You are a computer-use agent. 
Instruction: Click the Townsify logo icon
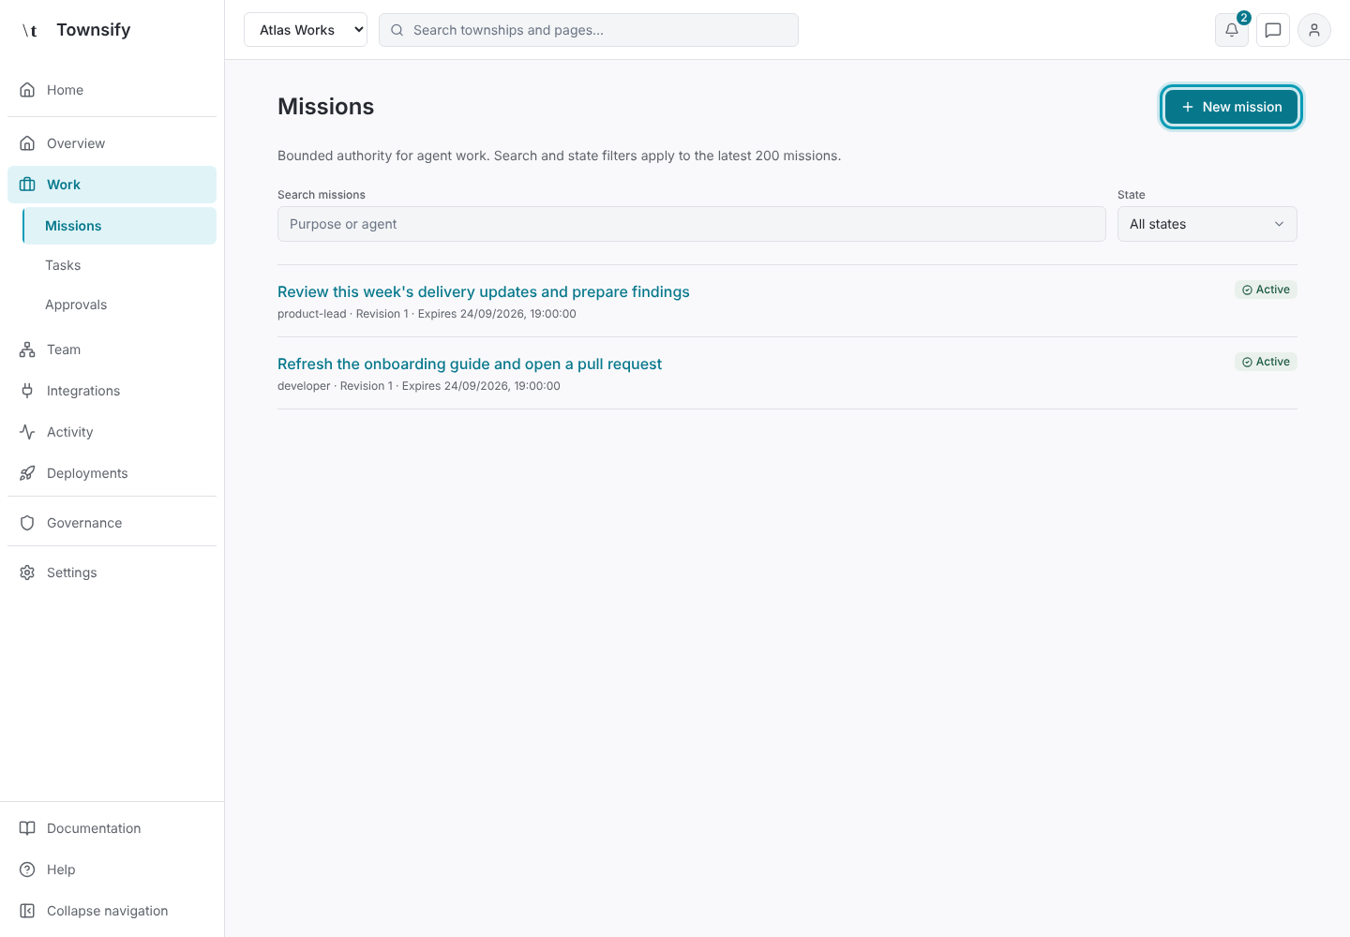pos(30,30)
